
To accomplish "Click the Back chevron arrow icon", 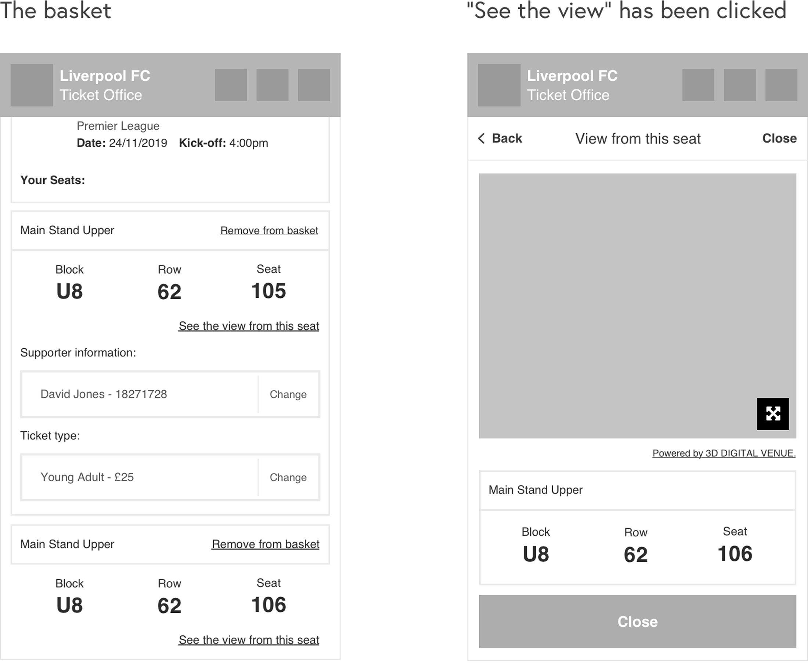I will coord(481,138).
